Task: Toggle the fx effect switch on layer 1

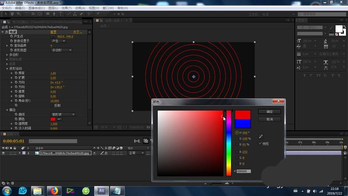Action: tap(106, 153)
